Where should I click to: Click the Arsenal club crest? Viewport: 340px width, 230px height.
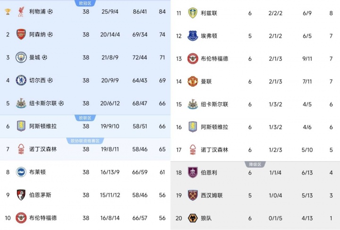coord(21,34)
